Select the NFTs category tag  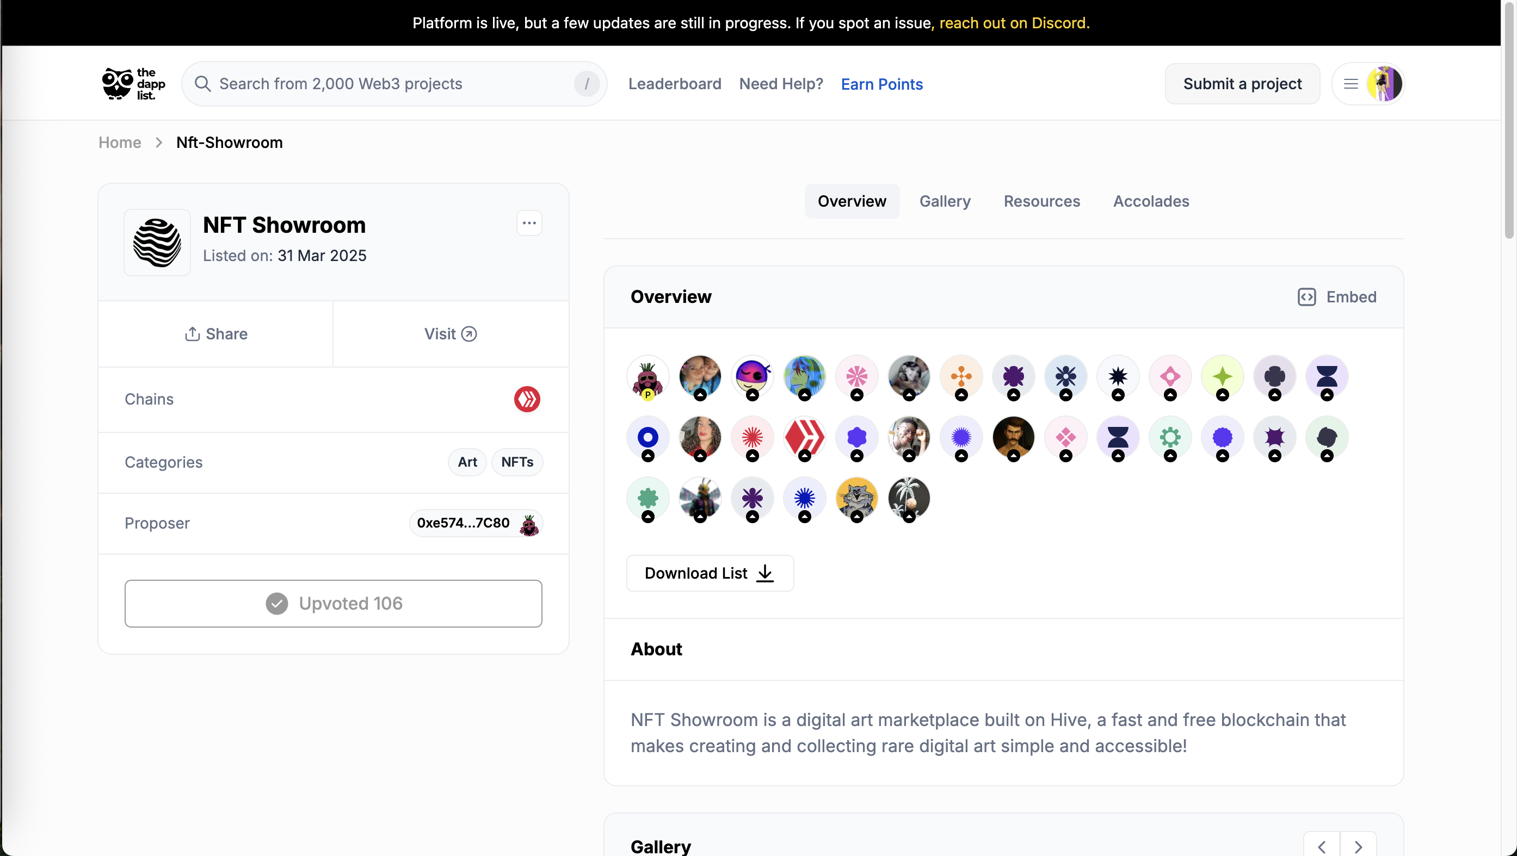tap(517, 462)
